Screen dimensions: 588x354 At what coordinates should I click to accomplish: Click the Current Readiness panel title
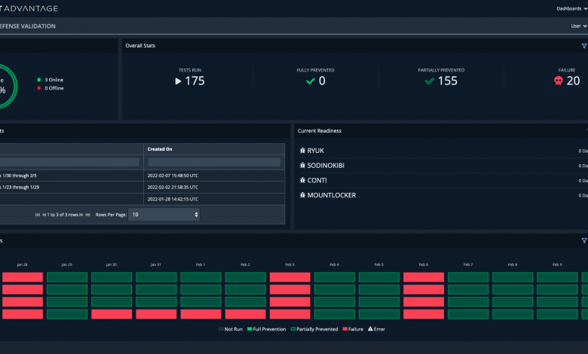click(320, 131)
